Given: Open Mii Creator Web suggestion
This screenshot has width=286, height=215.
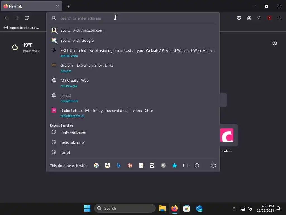Looking at the screenshot, I should point(133,83).
